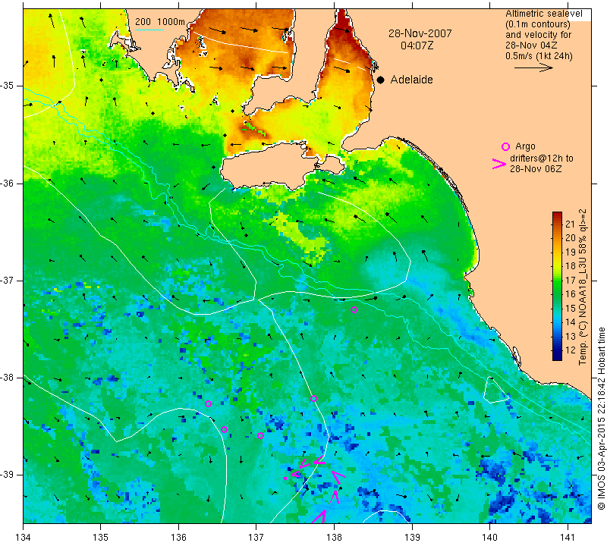Click the IMOS copyright timestamp text

click(x=601, y=419)
